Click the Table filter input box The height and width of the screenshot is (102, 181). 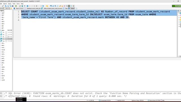point(7,8)
